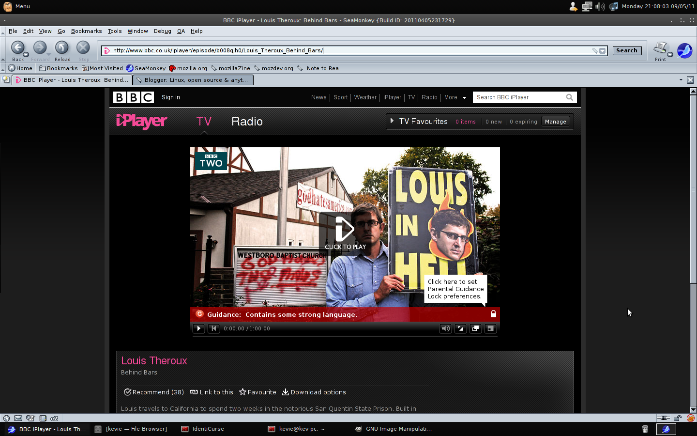Viewport: 697px width, 436px height.
Task: Open the Bookmarks menu in the menu bar
Action: [86, 31]
